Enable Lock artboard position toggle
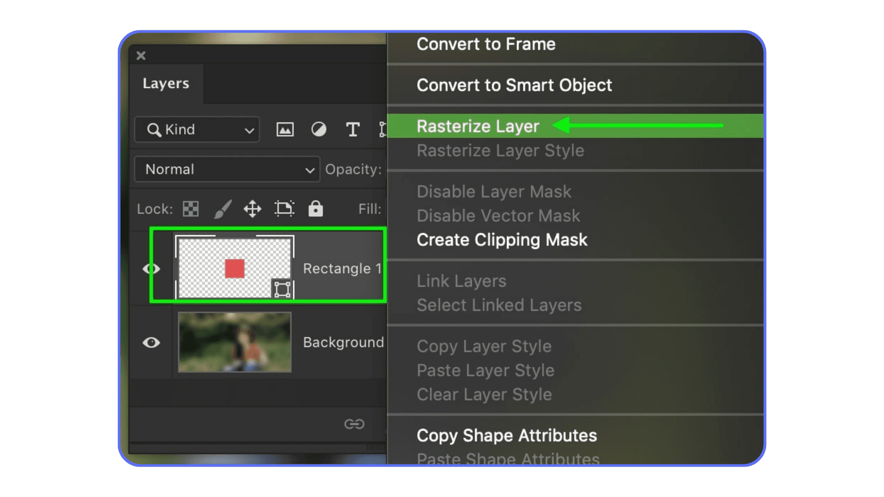 pos(284,208)
